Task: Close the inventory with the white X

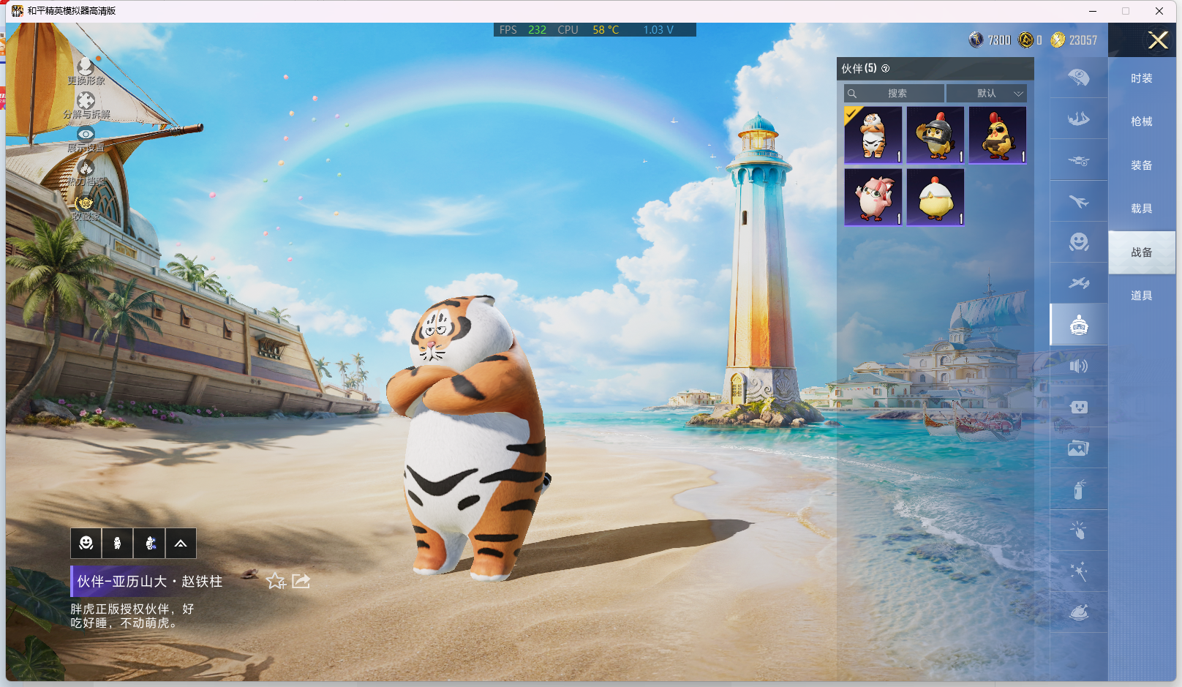Action: (1158, 40)
